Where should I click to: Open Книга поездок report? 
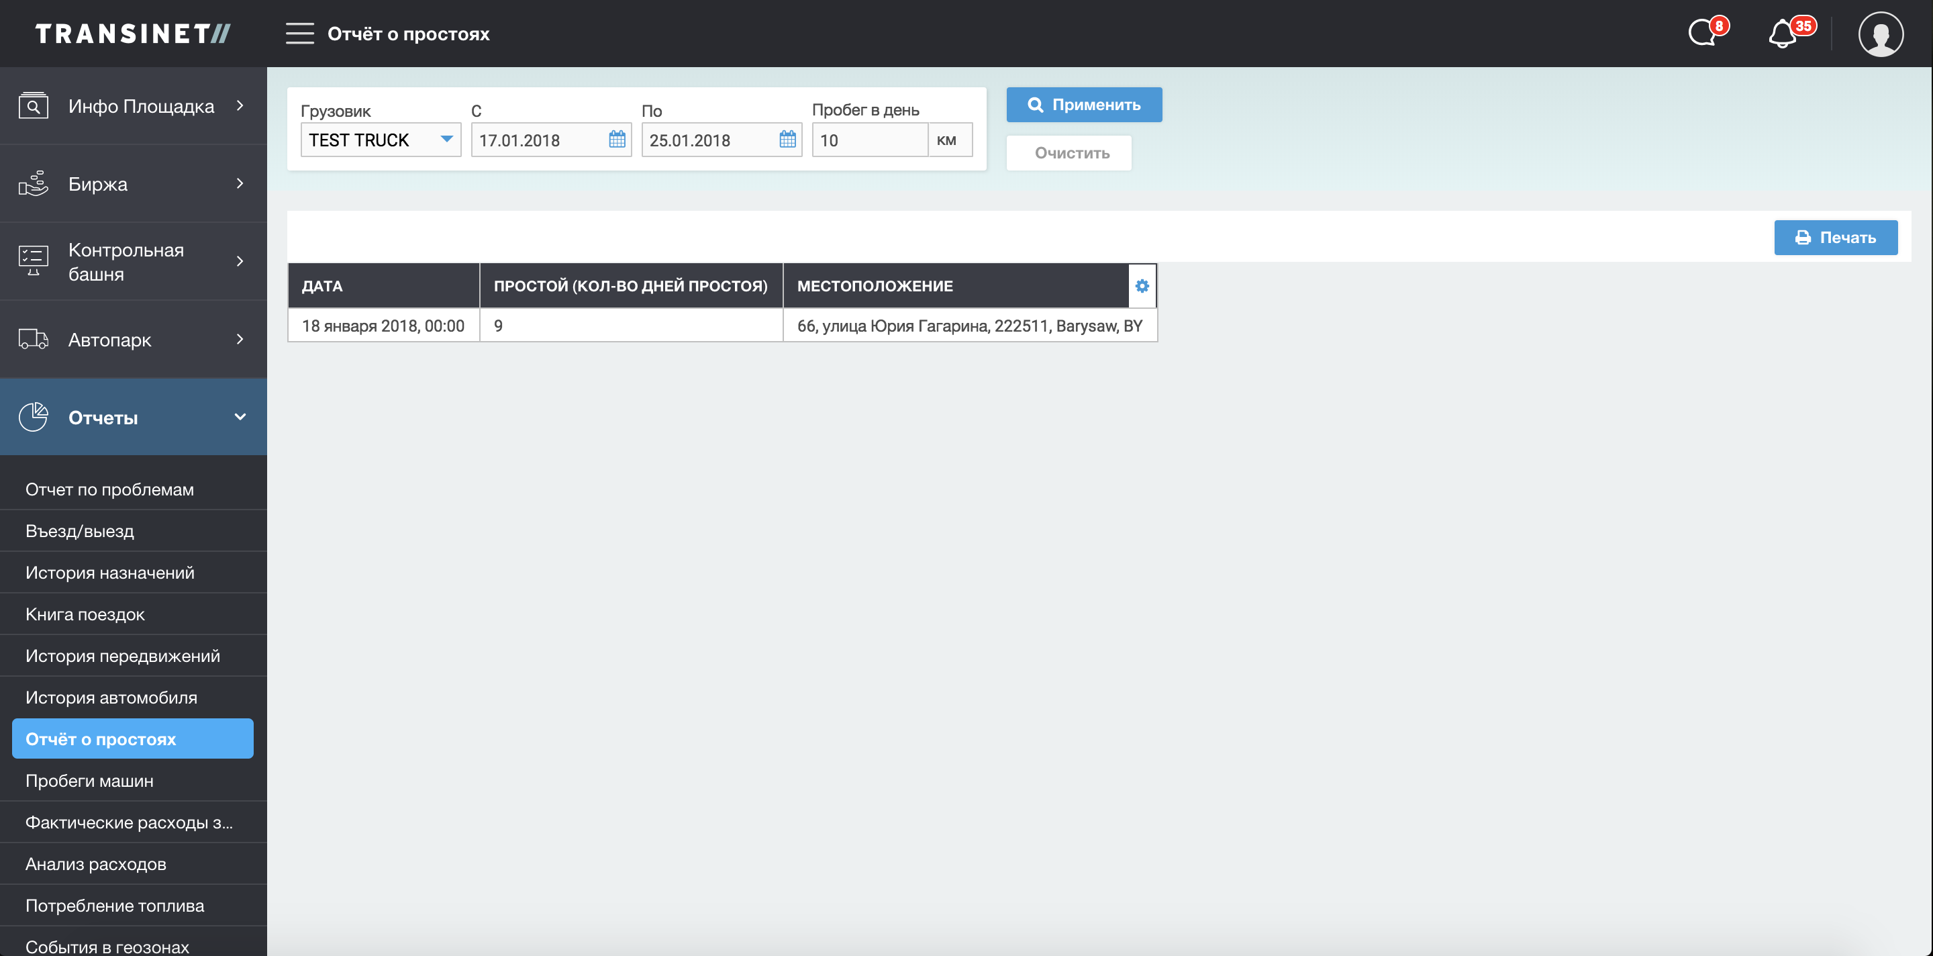[x=85, y=614]
